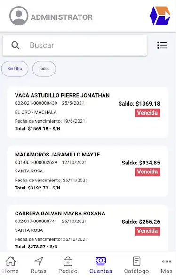Click Vencida badge under Saldo $1369.18
The width and height of the screenshot is (176, 279).
point(147,113)
